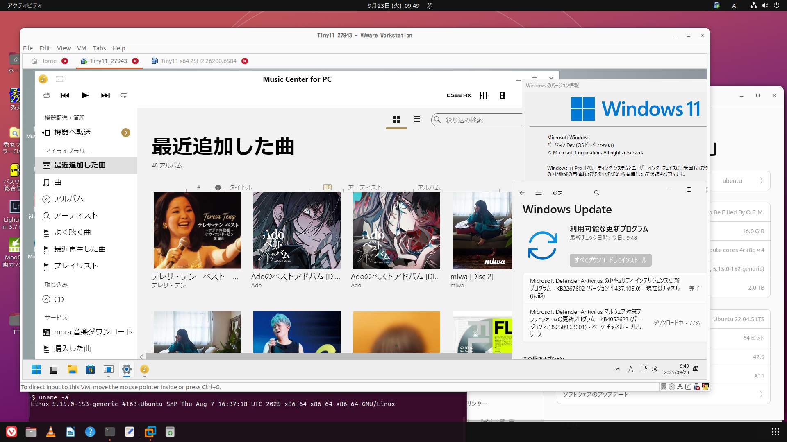
Task: Switch to grid view of albums
Action: pyautogui.click(x=396, y=120)
